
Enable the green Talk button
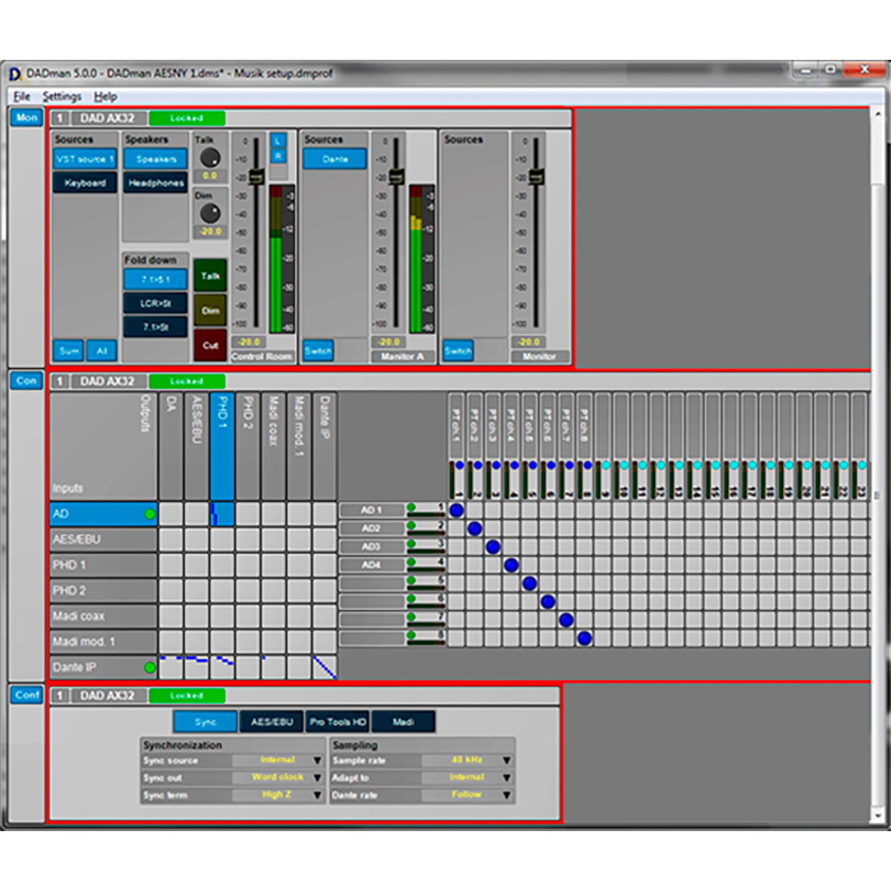(210, 276)
